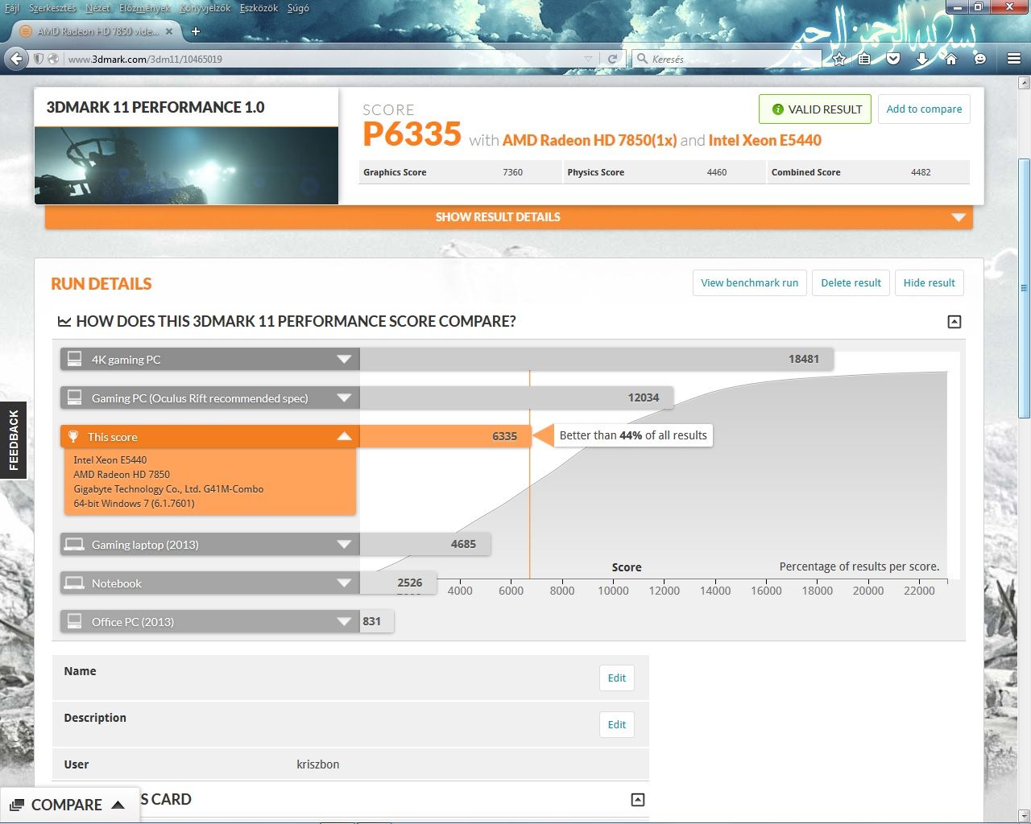Click the user name kriszbon

pos(317,764)
